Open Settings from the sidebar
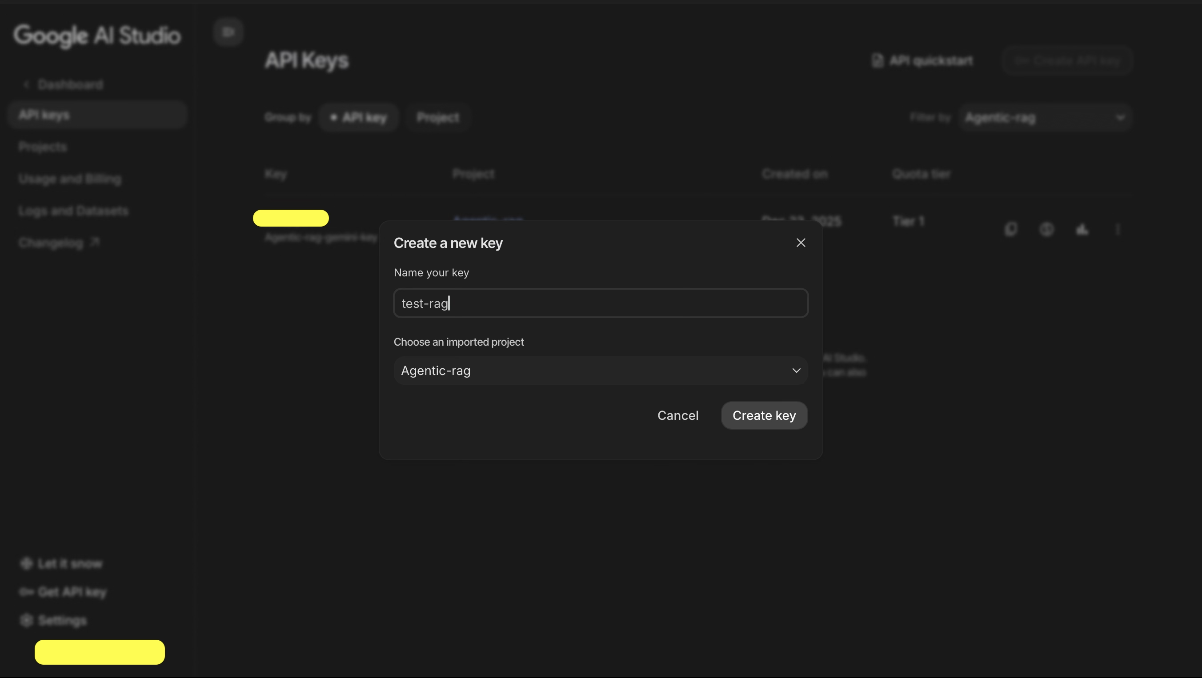The image size is (1202, 678). pyautogui.click(x=62, y=620)
